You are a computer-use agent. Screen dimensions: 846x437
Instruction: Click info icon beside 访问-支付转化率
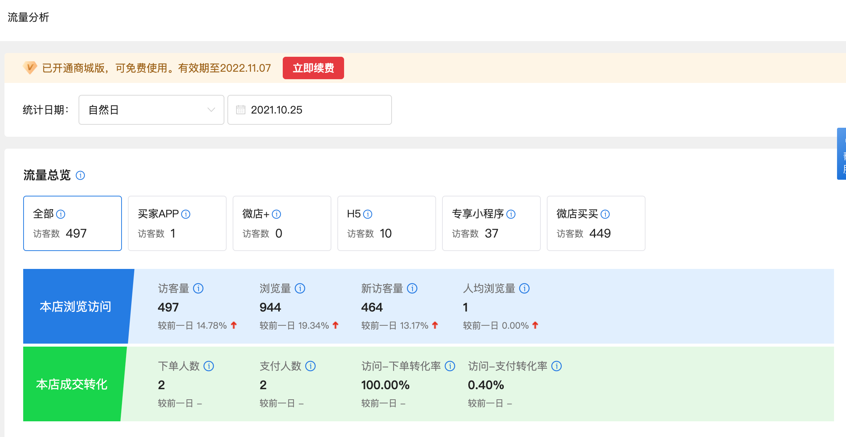(x=557, y=366)
